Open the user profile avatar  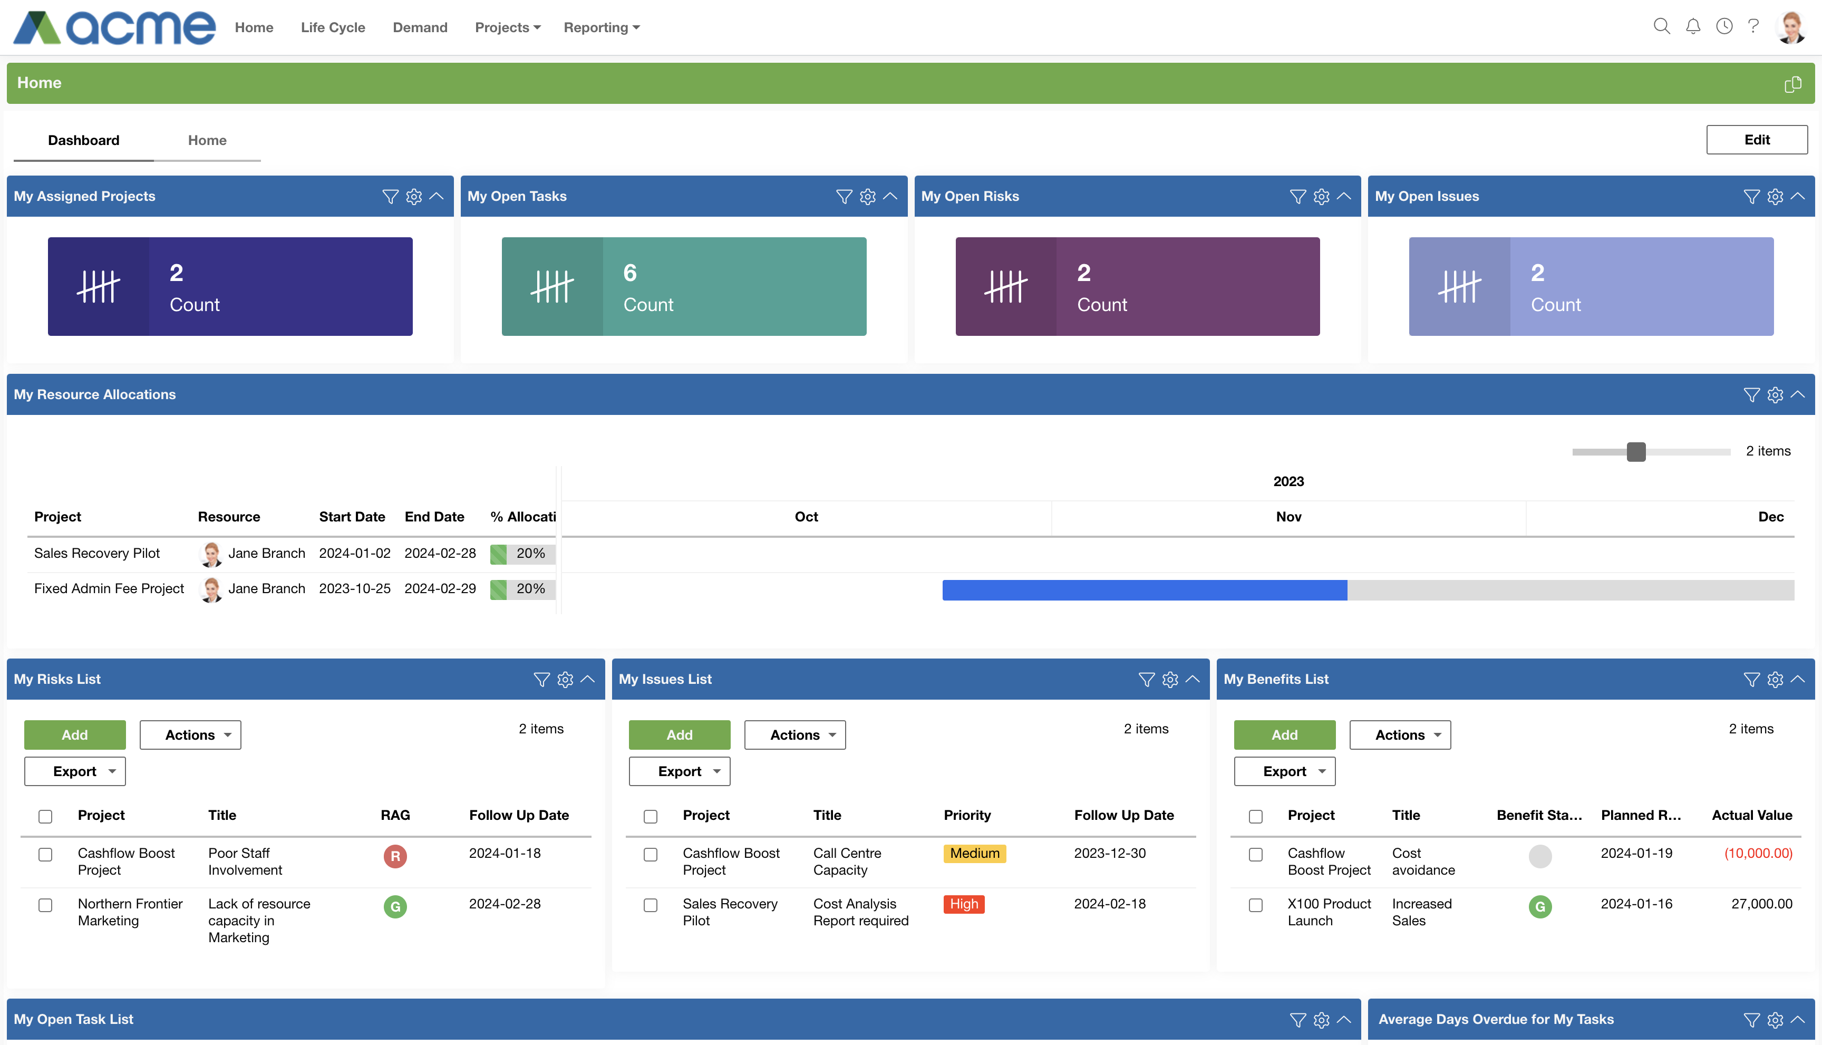pos(1791,27)
